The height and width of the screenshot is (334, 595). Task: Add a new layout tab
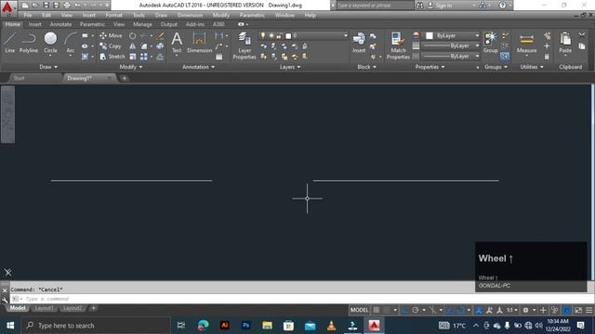[x=93, y=308]
